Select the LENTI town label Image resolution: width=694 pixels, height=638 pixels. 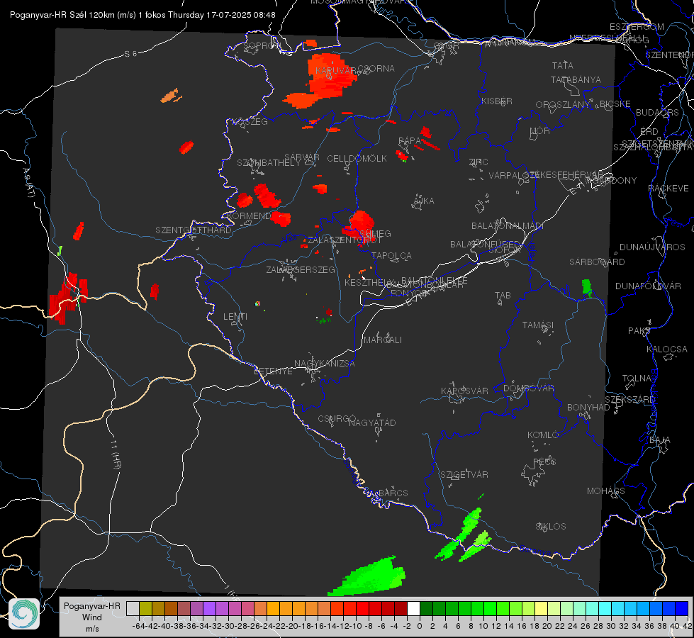pos(235,317)
